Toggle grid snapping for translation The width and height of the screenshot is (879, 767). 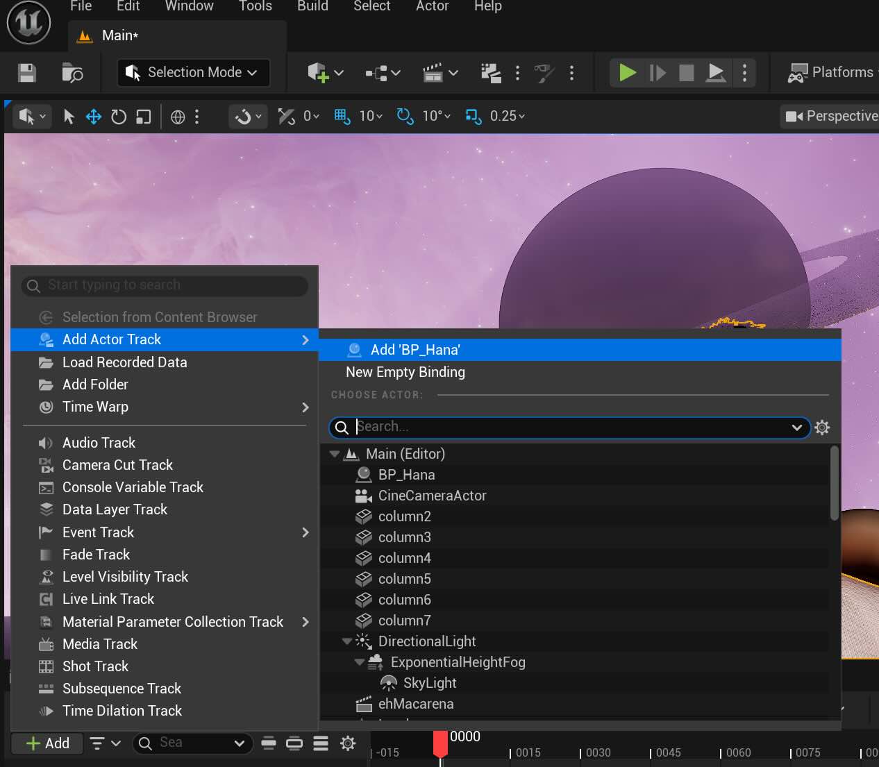tap(342, 116)
